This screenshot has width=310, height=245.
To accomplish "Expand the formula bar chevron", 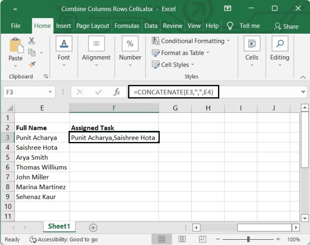I will pos(303,92).
